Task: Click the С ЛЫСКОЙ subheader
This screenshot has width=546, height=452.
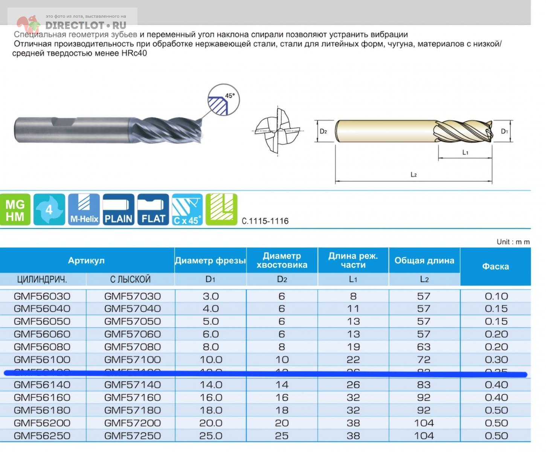Action: click(x=130, y=279)
